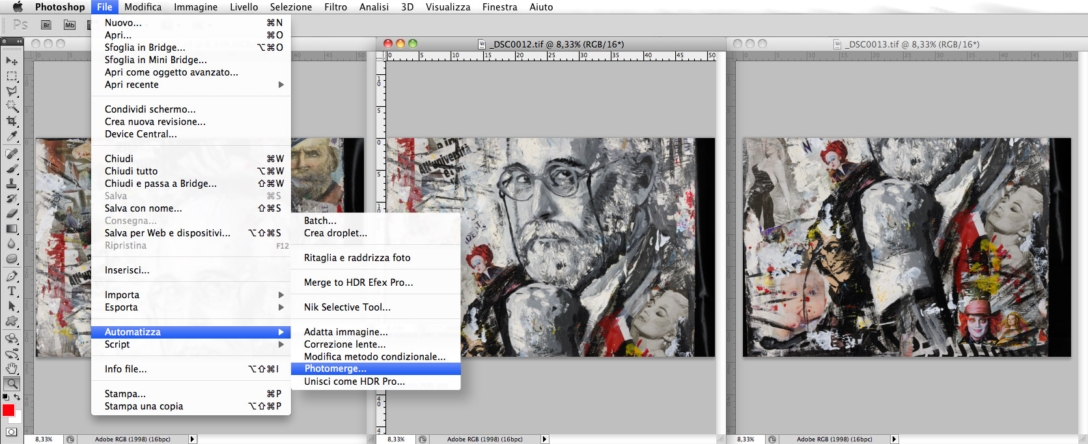Choose Modifica metodo condizionale...
Screen dimensions: 1088x444
coord(376,357)
